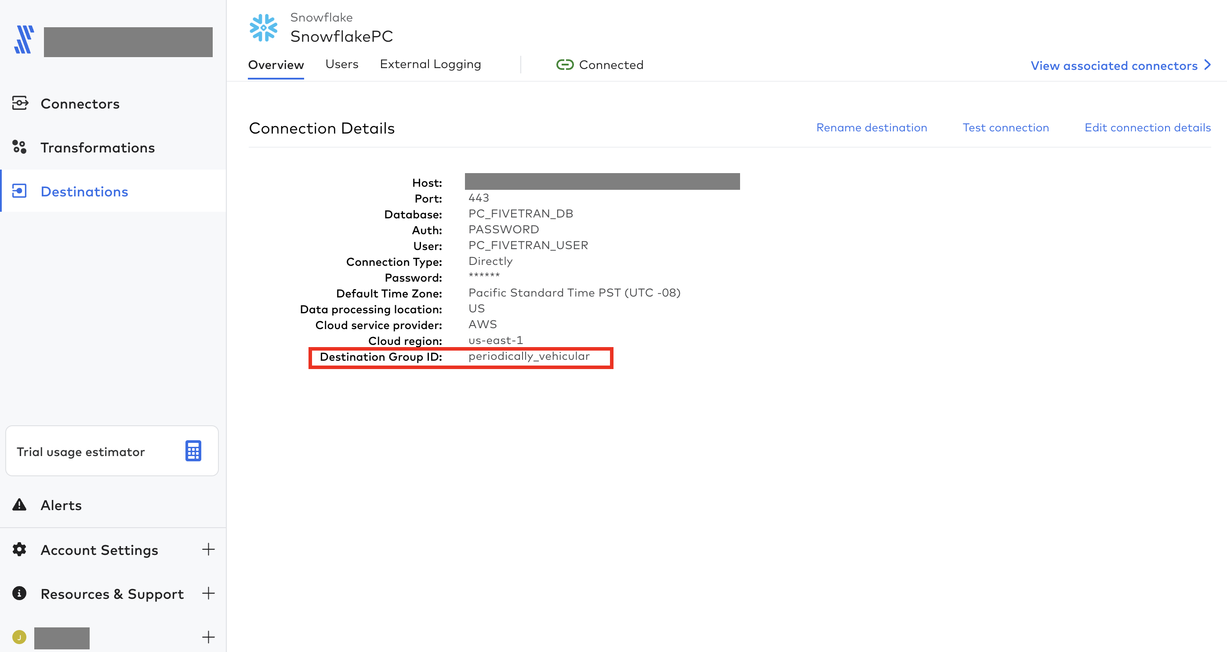Viewport: 1227px width, 652px height.
Task: Click the masked password asterisks
Action: [484, 275]
